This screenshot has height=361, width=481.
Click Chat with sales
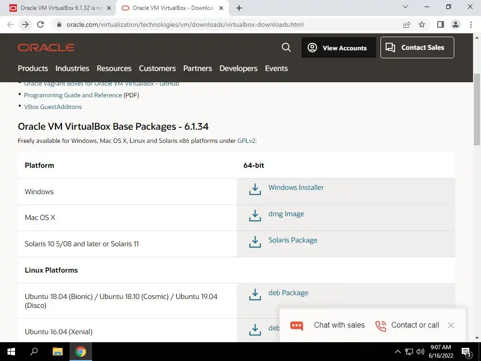[339, 325]
